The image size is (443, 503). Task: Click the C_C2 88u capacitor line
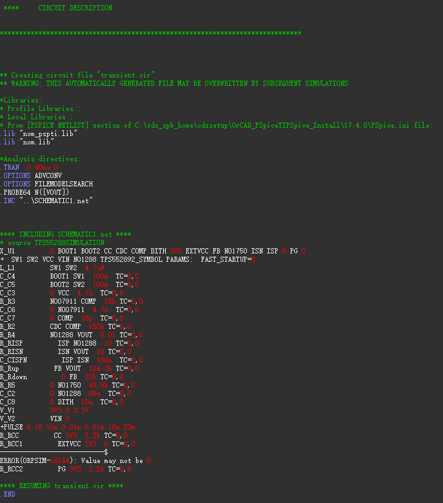(x=66, y=393)
